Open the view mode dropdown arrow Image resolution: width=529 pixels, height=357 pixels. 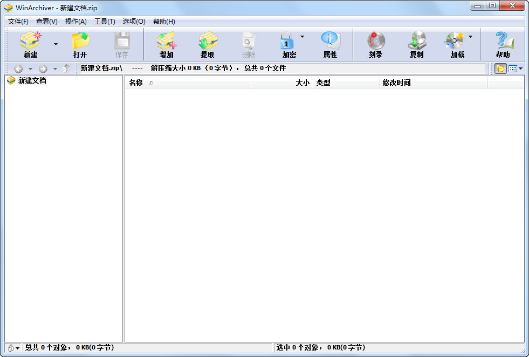pyautogui.click(x=520, y=69)
